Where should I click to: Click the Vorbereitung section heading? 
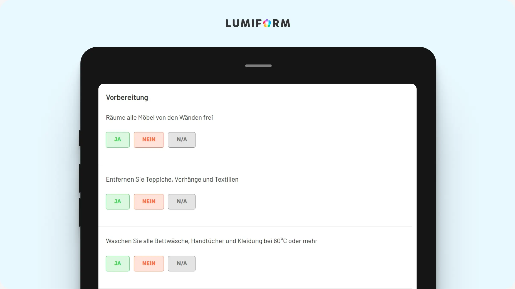pos(127,98)
